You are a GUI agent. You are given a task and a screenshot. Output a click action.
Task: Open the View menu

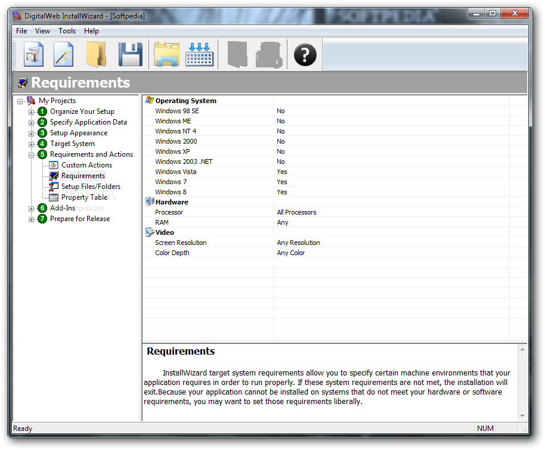coord(42,31)
